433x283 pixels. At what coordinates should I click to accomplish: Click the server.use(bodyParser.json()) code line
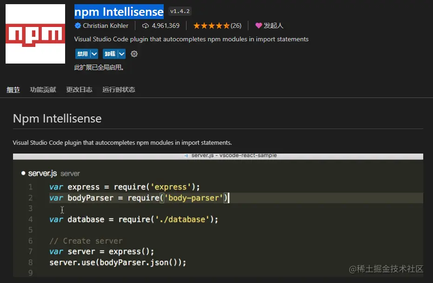118,262
